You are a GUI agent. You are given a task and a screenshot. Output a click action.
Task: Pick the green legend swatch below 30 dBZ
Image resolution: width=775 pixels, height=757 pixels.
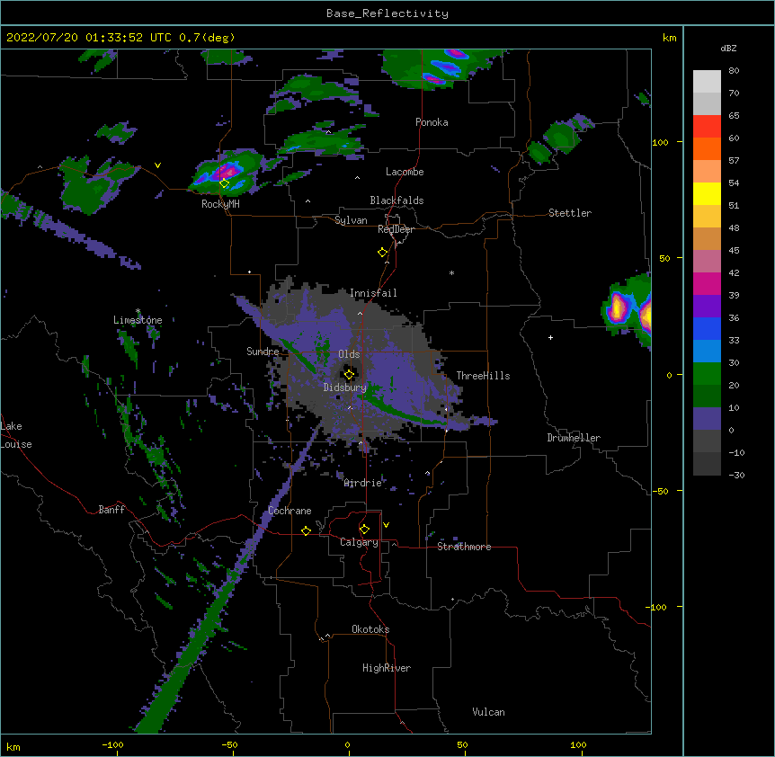pos(707,374)
